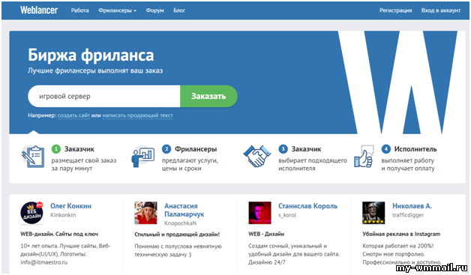This screenshot has height=275, width=471.
Task: Click the s_korol username
Action: click(287, 215)
